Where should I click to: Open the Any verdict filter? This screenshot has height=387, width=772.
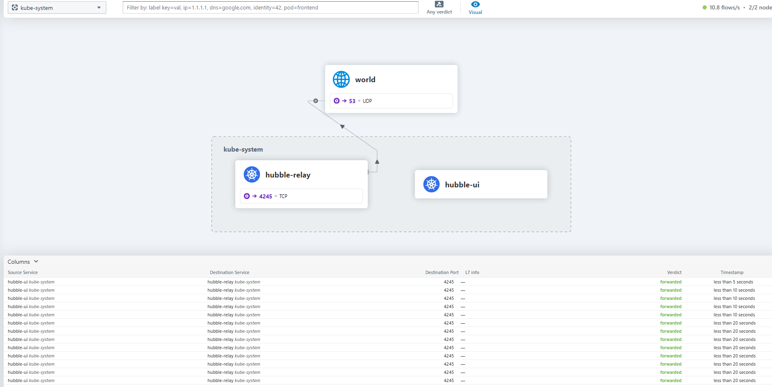[439, 7]
